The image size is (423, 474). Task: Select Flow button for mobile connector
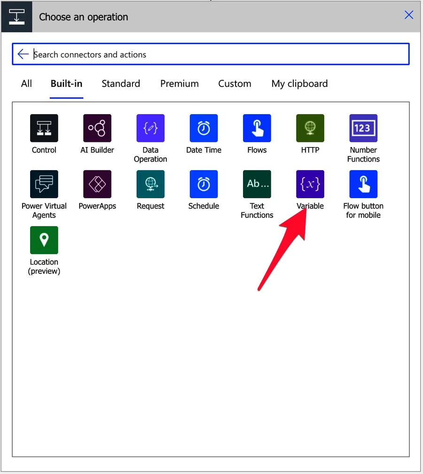tap(363, 184)
